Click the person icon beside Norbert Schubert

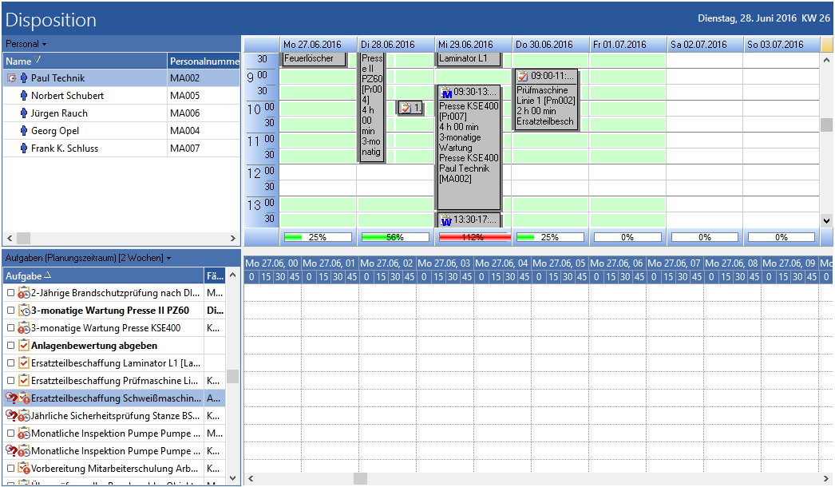[x=23, y=95]
